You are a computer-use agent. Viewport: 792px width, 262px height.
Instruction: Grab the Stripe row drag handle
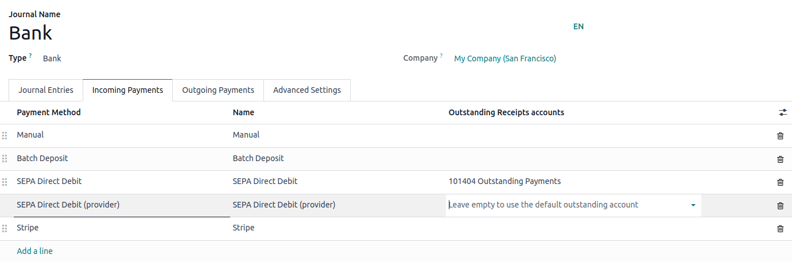[x=5, y=228]
